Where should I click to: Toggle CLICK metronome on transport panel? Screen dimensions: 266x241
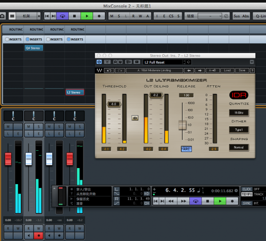(247, 189)
